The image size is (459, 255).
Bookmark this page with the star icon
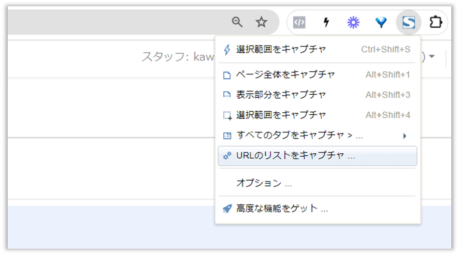tap(261, 22)
